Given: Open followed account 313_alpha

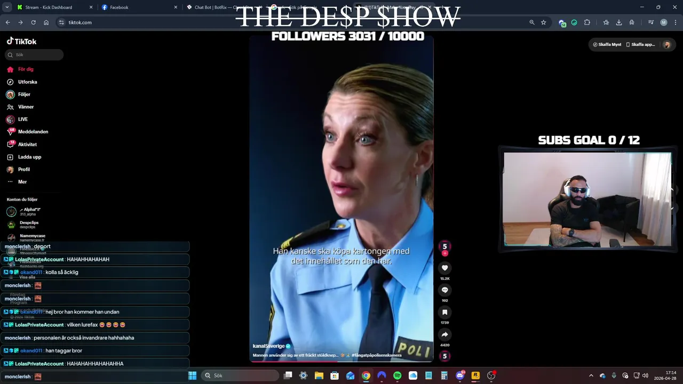Looking at the screenshot, I should tap(23, 212).
